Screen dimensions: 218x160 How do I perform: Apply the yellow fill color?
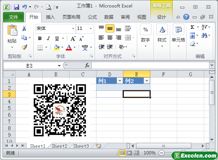(x=56, y=47)
